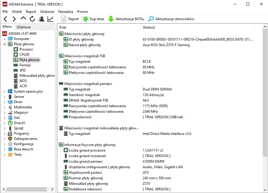The image size is (268, 193).
Task: Open the Widok menu
Action: pos(17,12)
